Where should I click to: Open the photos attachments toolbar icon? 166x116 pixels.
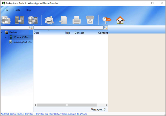pyautogui.click(x=50, y=20)
